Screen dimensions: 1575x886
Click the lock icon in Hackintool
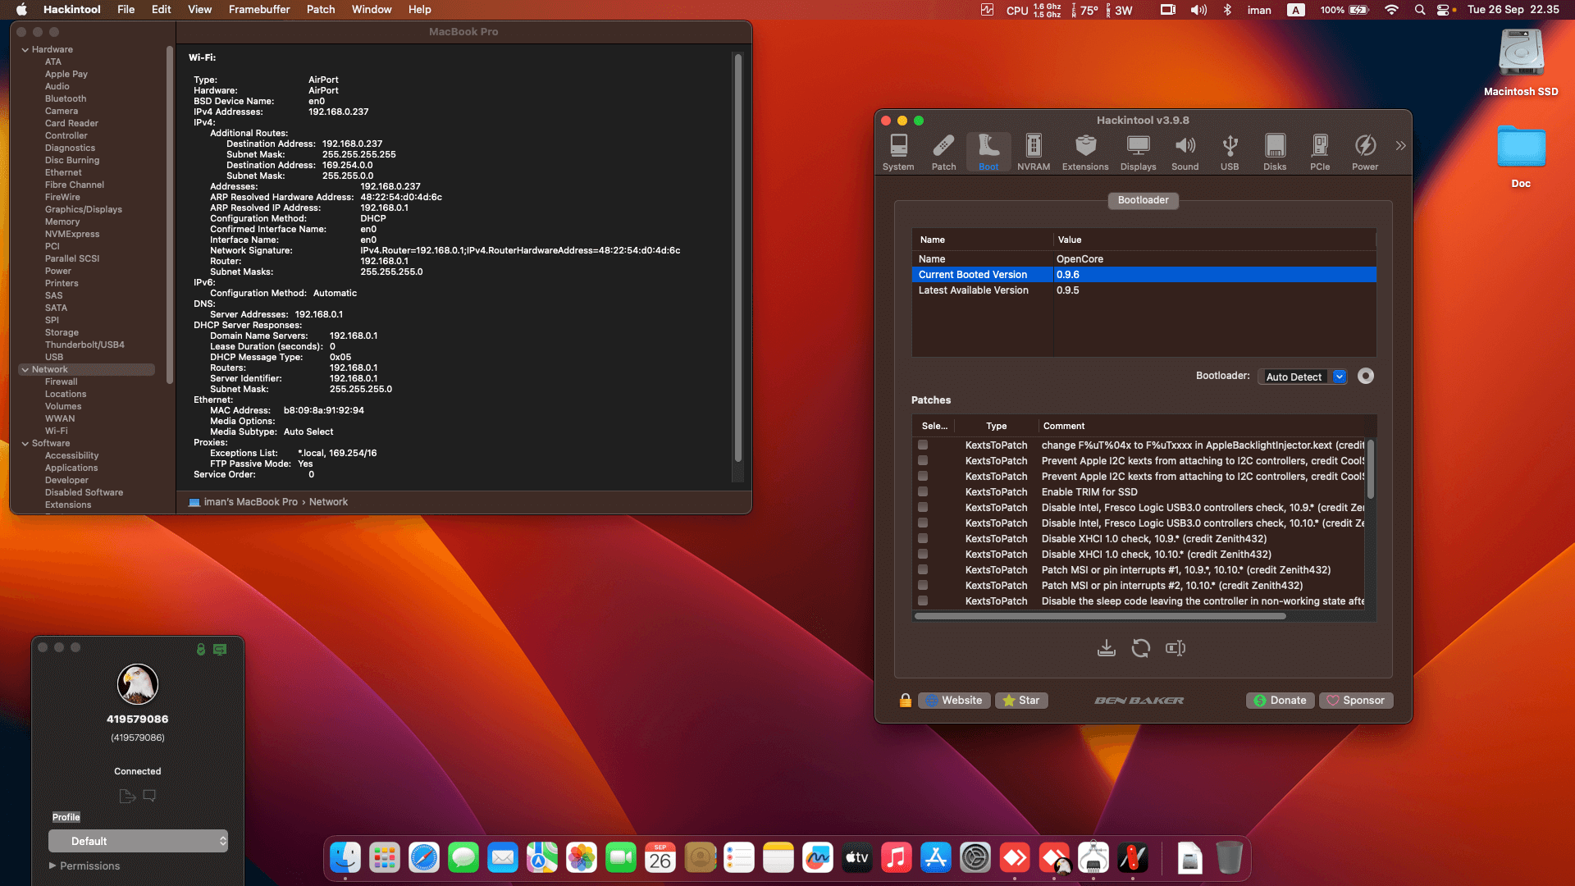click(x=905, y=700)
